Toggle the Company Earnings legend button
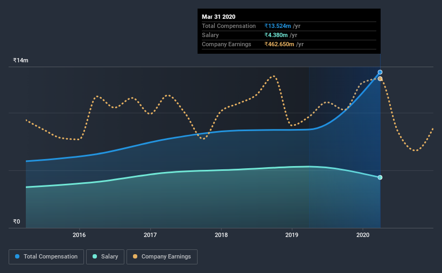 click(x=162, y=257)
